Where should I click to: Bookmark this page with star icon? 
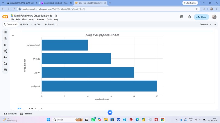[x=197, y=9]
